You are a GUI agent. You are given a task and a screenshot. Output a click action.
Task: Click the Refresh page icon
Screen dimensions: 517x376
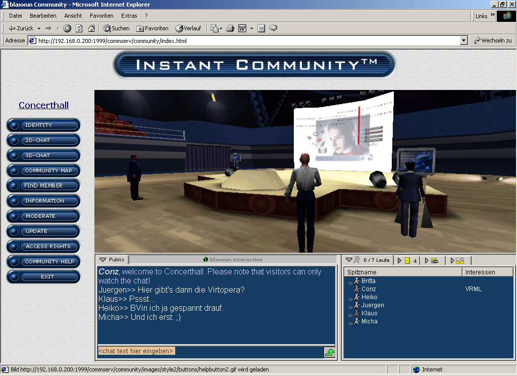pos(79,28)
